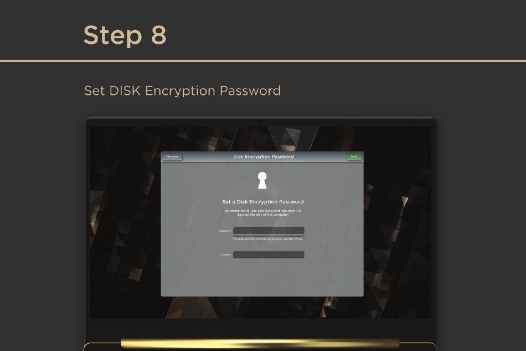Click the hint text below the password strength bar
This screenshot has width=526, height=351.
pos(267,239)
